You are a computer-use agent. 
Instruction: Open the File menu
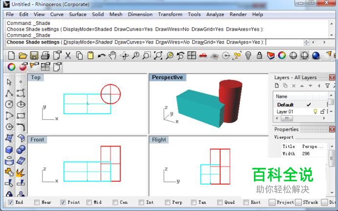coord(10,14)
